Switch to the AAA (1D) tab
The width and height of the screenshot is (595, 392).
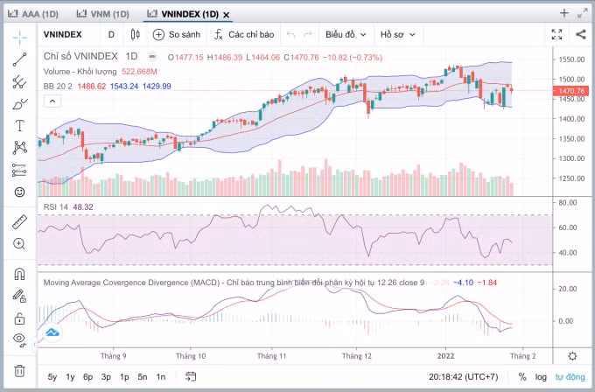click(33, 14)
